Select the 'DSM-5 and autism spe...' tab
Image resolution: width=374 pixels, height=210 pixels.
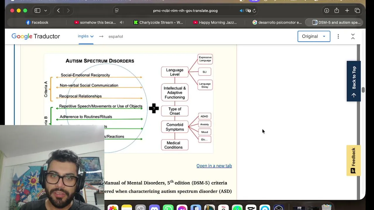[334, 22]
